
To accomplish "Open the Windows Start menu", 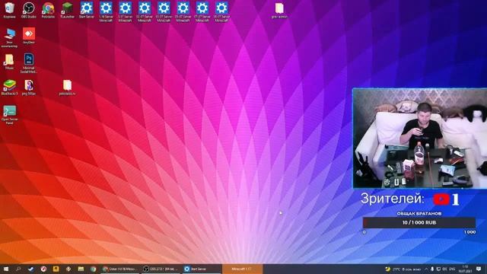I will click(5, 269).
